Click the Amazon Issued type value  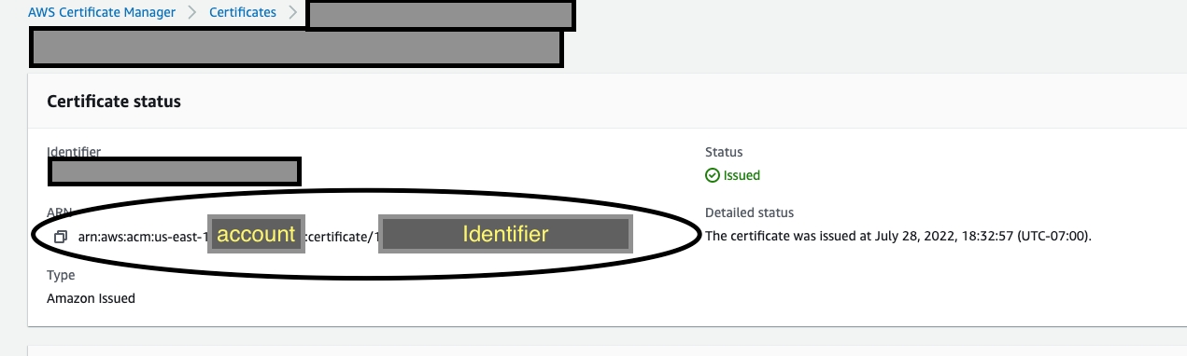coord(92,299)
